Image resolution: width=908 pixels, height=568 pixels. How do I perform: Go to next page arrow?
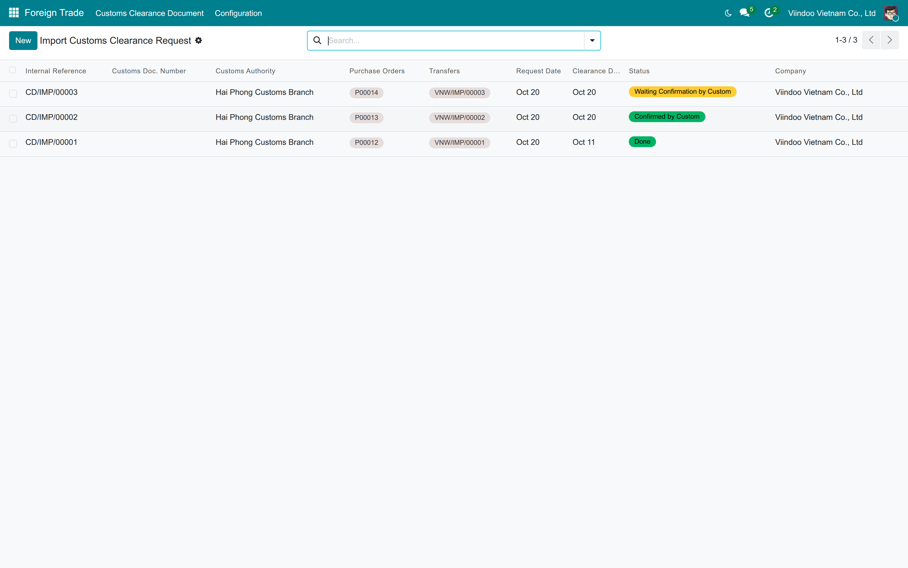pos(890,40)
